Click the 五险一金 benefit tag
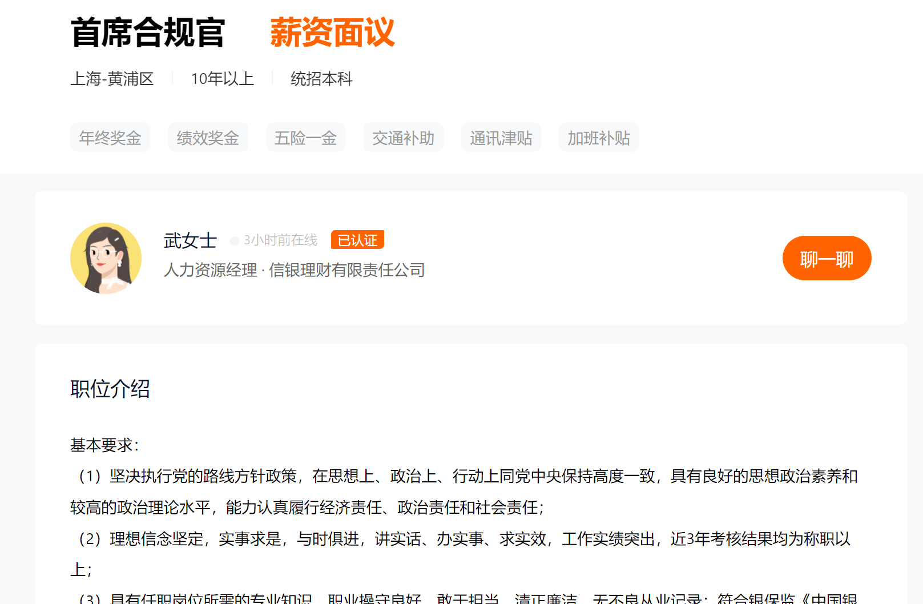This screenshot has height=604, width=923. (x=305, y=138)
